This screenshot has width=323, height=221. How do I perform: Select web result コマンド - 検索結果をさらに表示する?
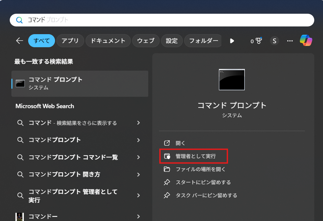[x=80, y=123]
